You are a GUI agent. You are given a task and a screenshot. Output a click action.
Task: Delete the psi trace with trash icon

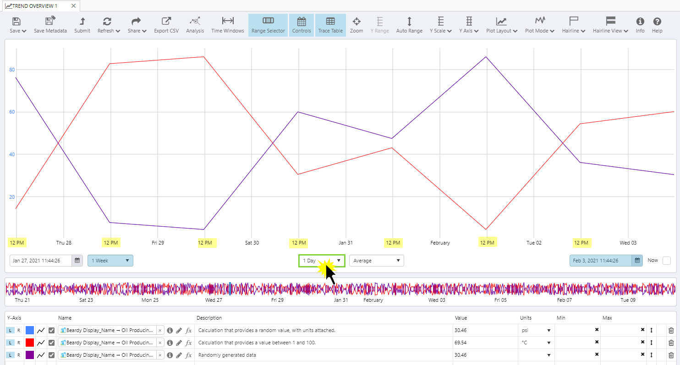click(671, 330)
